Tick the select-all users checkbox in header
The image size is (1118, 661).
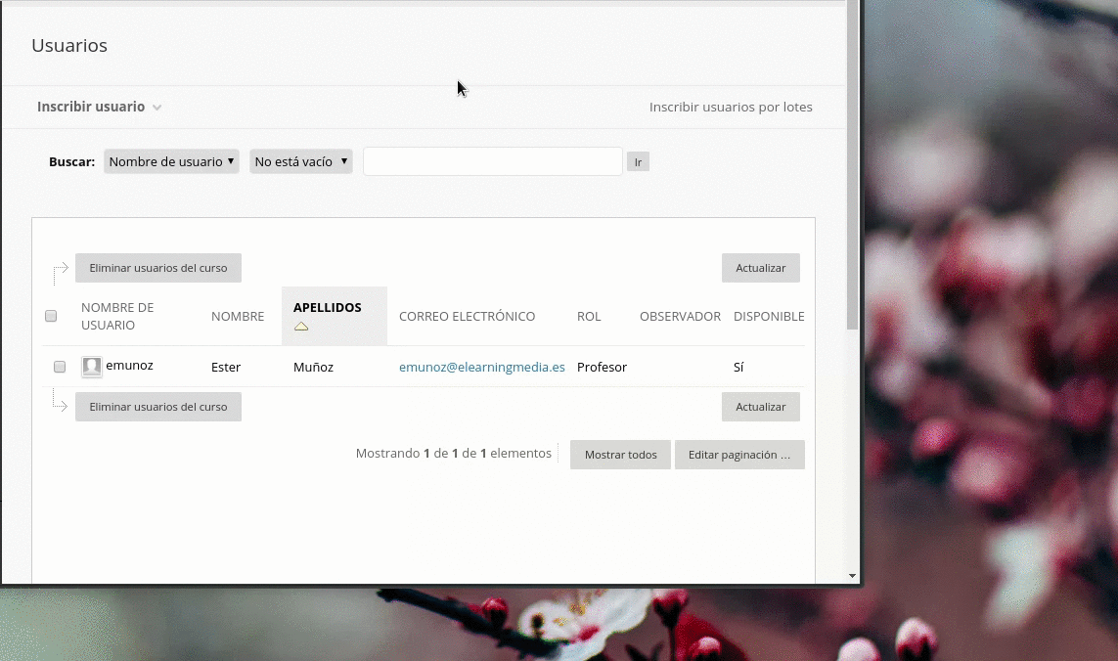pos(51,316)
